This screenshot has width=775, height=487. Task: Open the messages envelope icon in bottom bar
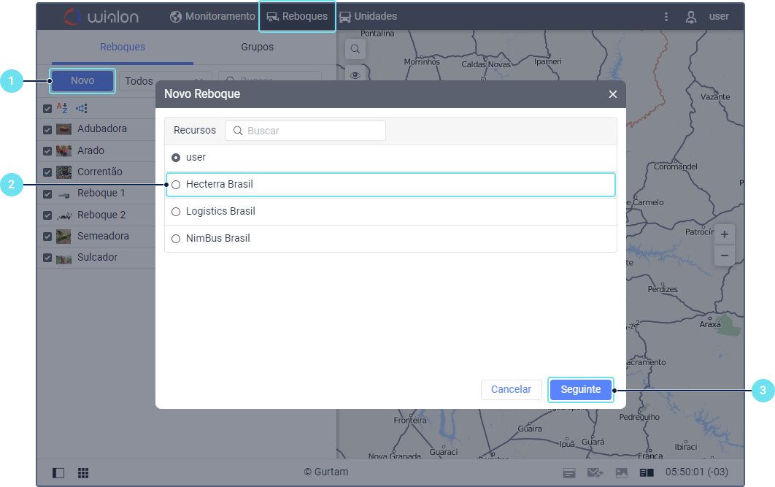point(595,472)
